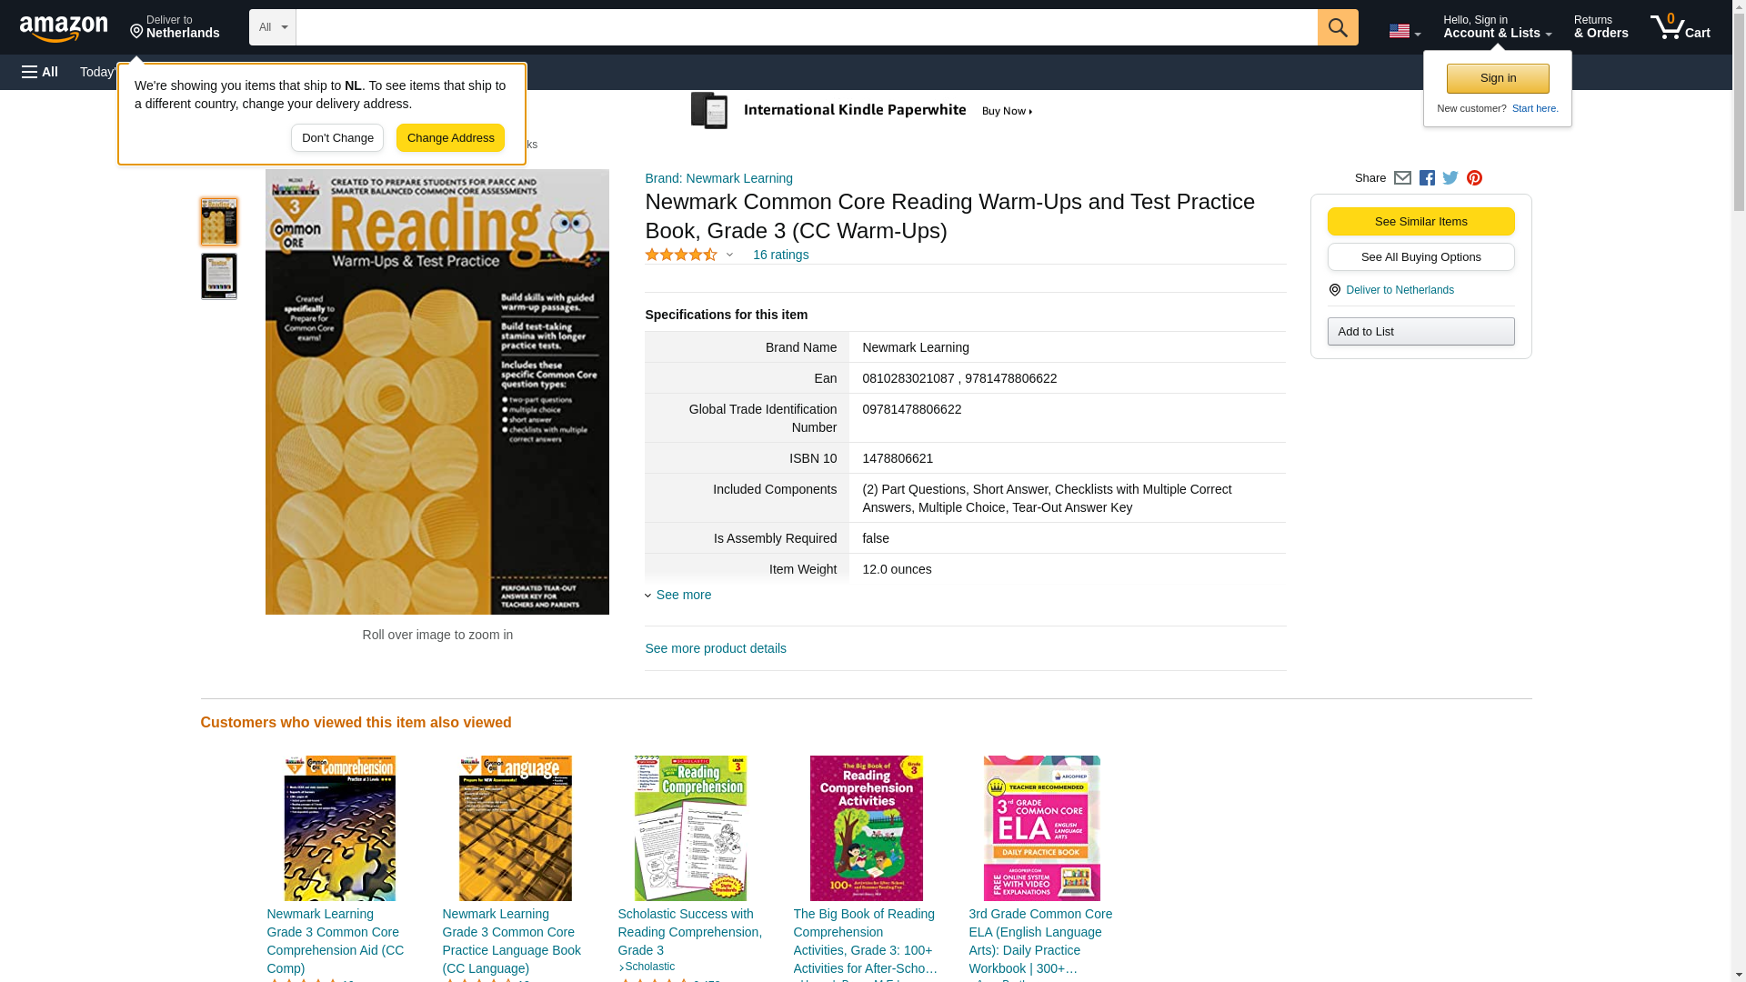This screenshot has height=982, width=1746.
Task: Click See Similar Items button
Action: [1420, 222]
